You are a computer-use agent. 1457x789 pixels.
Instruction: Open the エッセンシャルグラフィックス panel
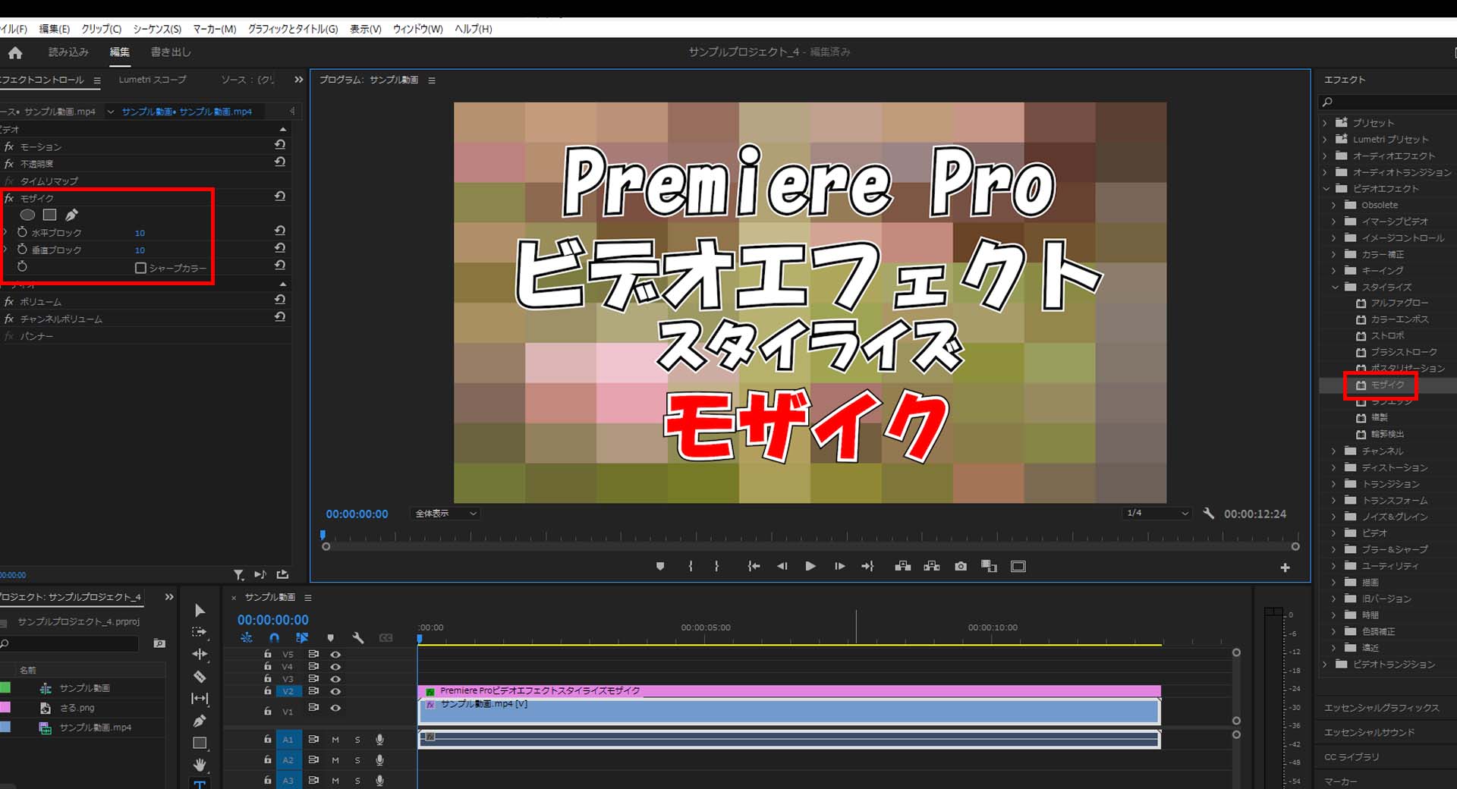tap(1381, 708)
